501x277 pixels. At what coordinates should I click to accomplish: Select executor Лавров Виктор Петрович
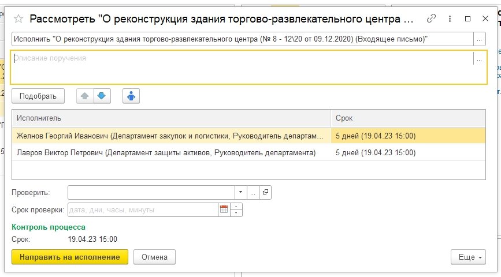click(x=171, y=152)
